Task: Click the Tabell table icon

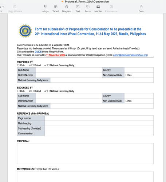Action: 56,7
